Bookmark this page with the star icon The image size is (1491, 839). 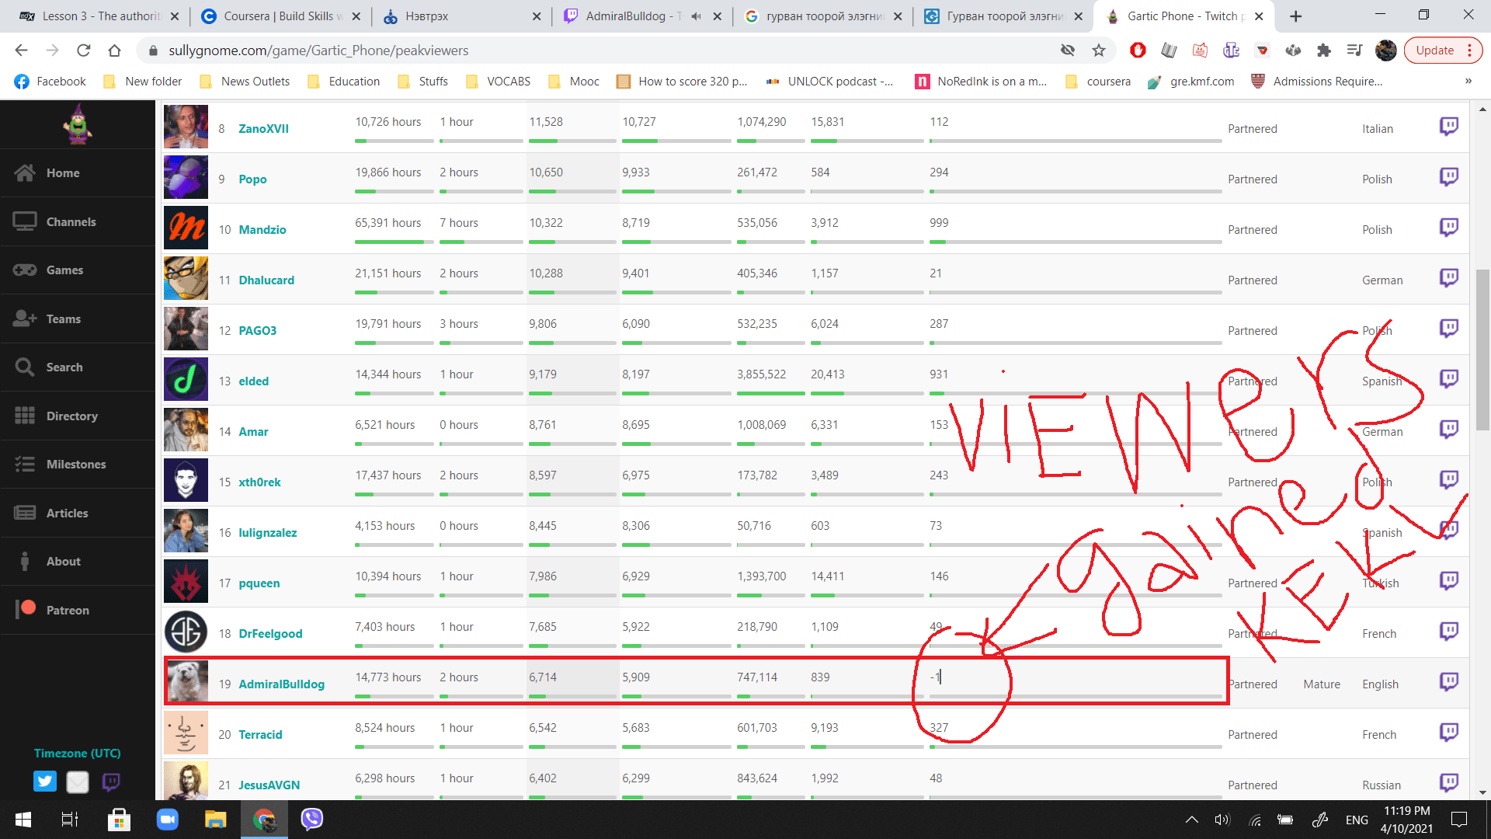pos(1098,50)
